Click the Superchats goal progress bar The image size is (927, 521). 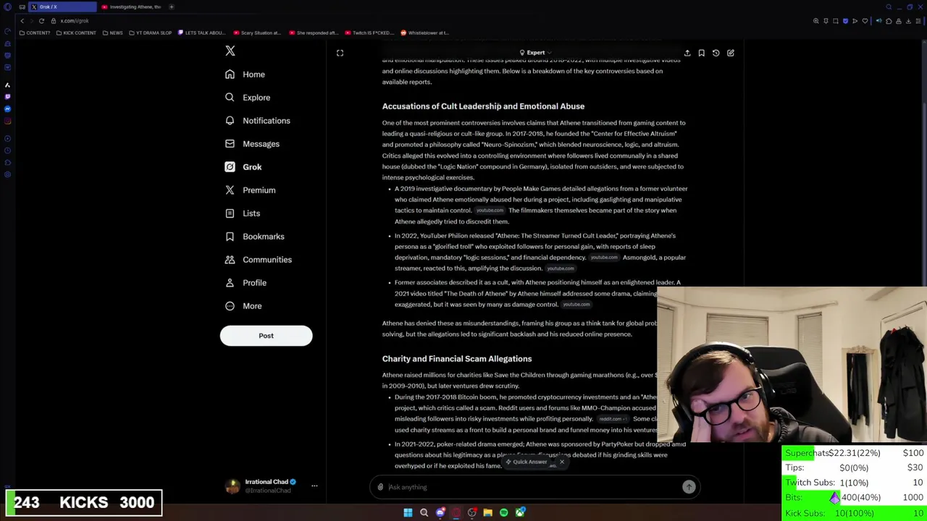(x=855, y=453)
